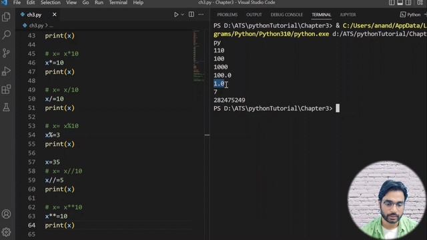Click ch3.py in the breadcrumb
Viewport: 427px width, 240px height.
click(36, 25)
